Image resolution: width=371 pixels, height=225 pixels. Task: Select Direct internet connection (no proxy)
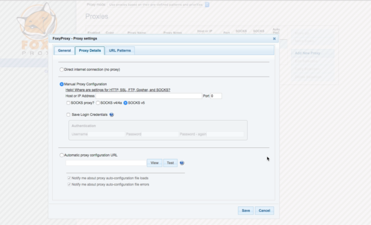click(x=61, y=70)
